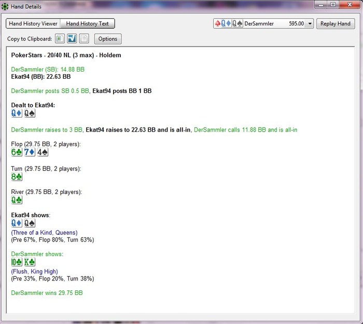Click the 'DerSammler shows:' label

click(37, 254)
